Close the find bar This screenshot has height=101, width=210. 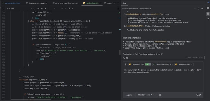pyautogui.click(x=118, y=9)
